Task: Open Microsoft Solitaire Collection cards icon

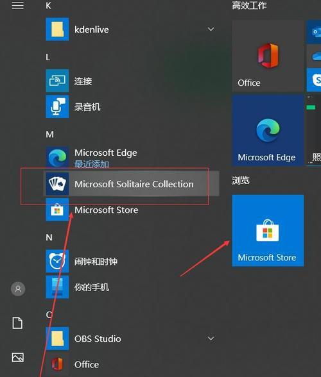Action: [57, 184]
